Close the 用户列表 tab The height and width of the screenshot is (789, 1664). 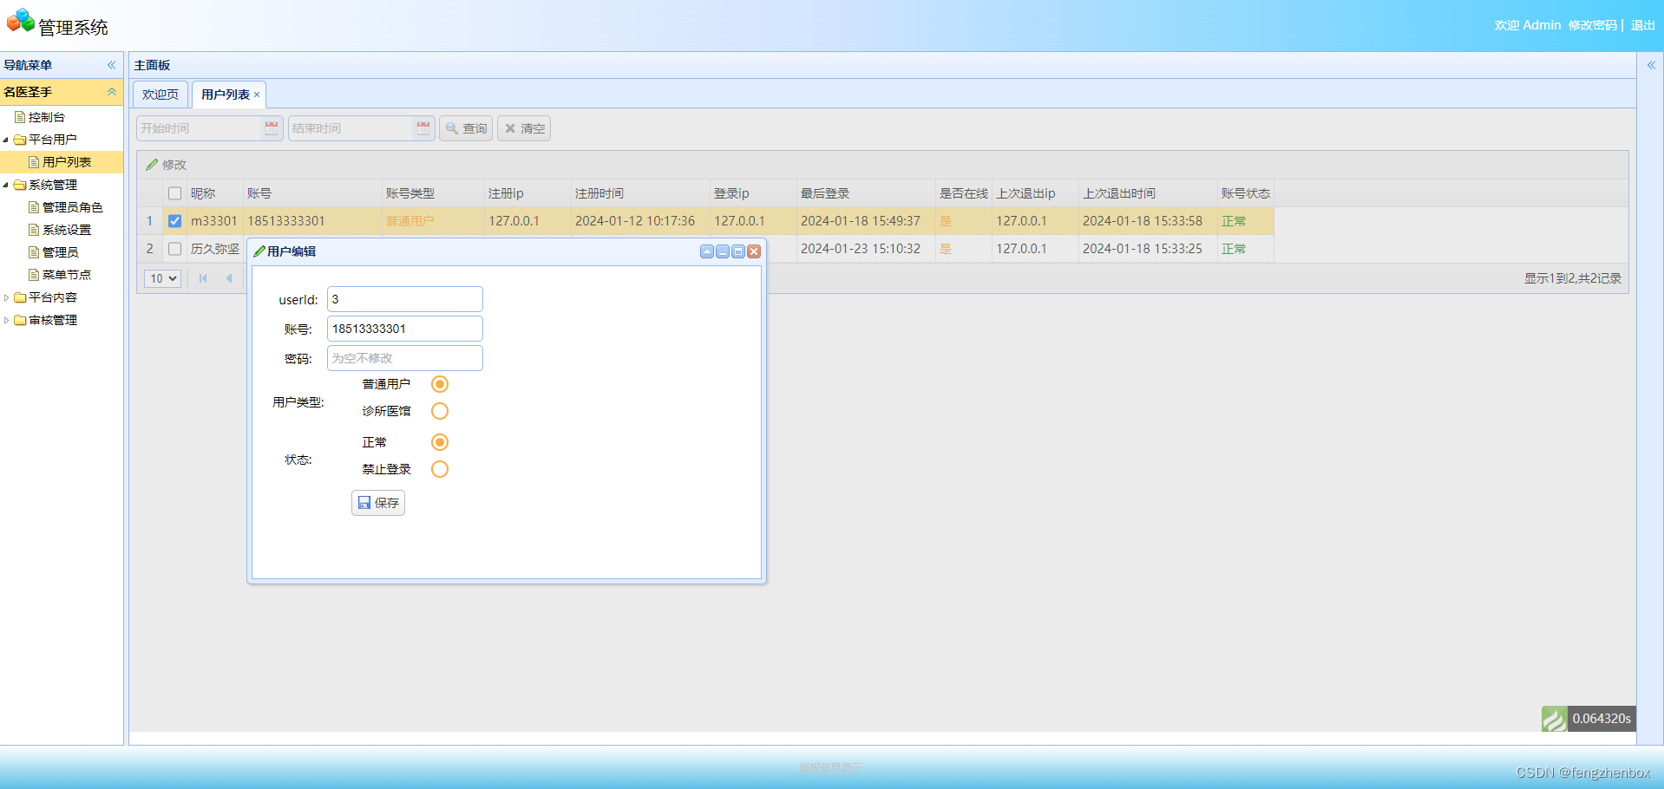pos(257,95)
